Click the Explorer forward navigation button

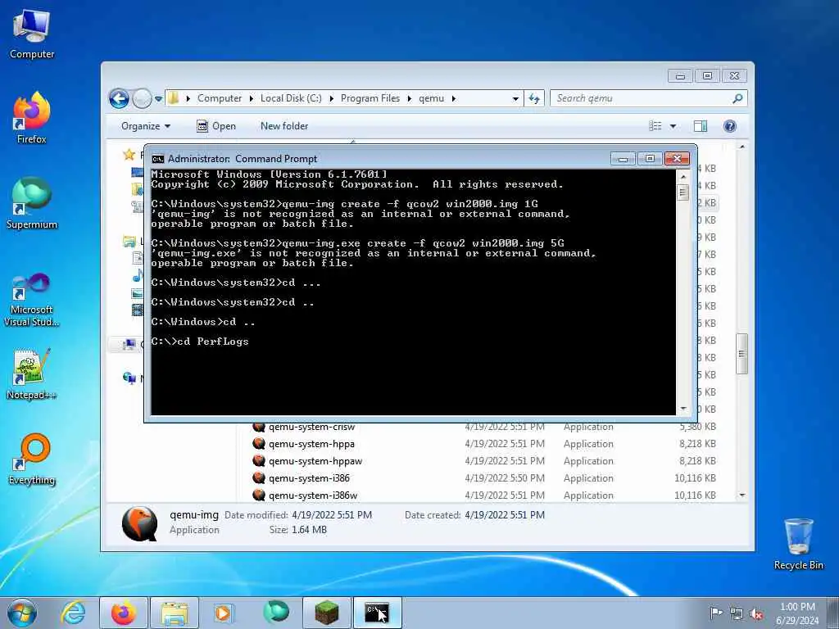(x=142, y=98)
